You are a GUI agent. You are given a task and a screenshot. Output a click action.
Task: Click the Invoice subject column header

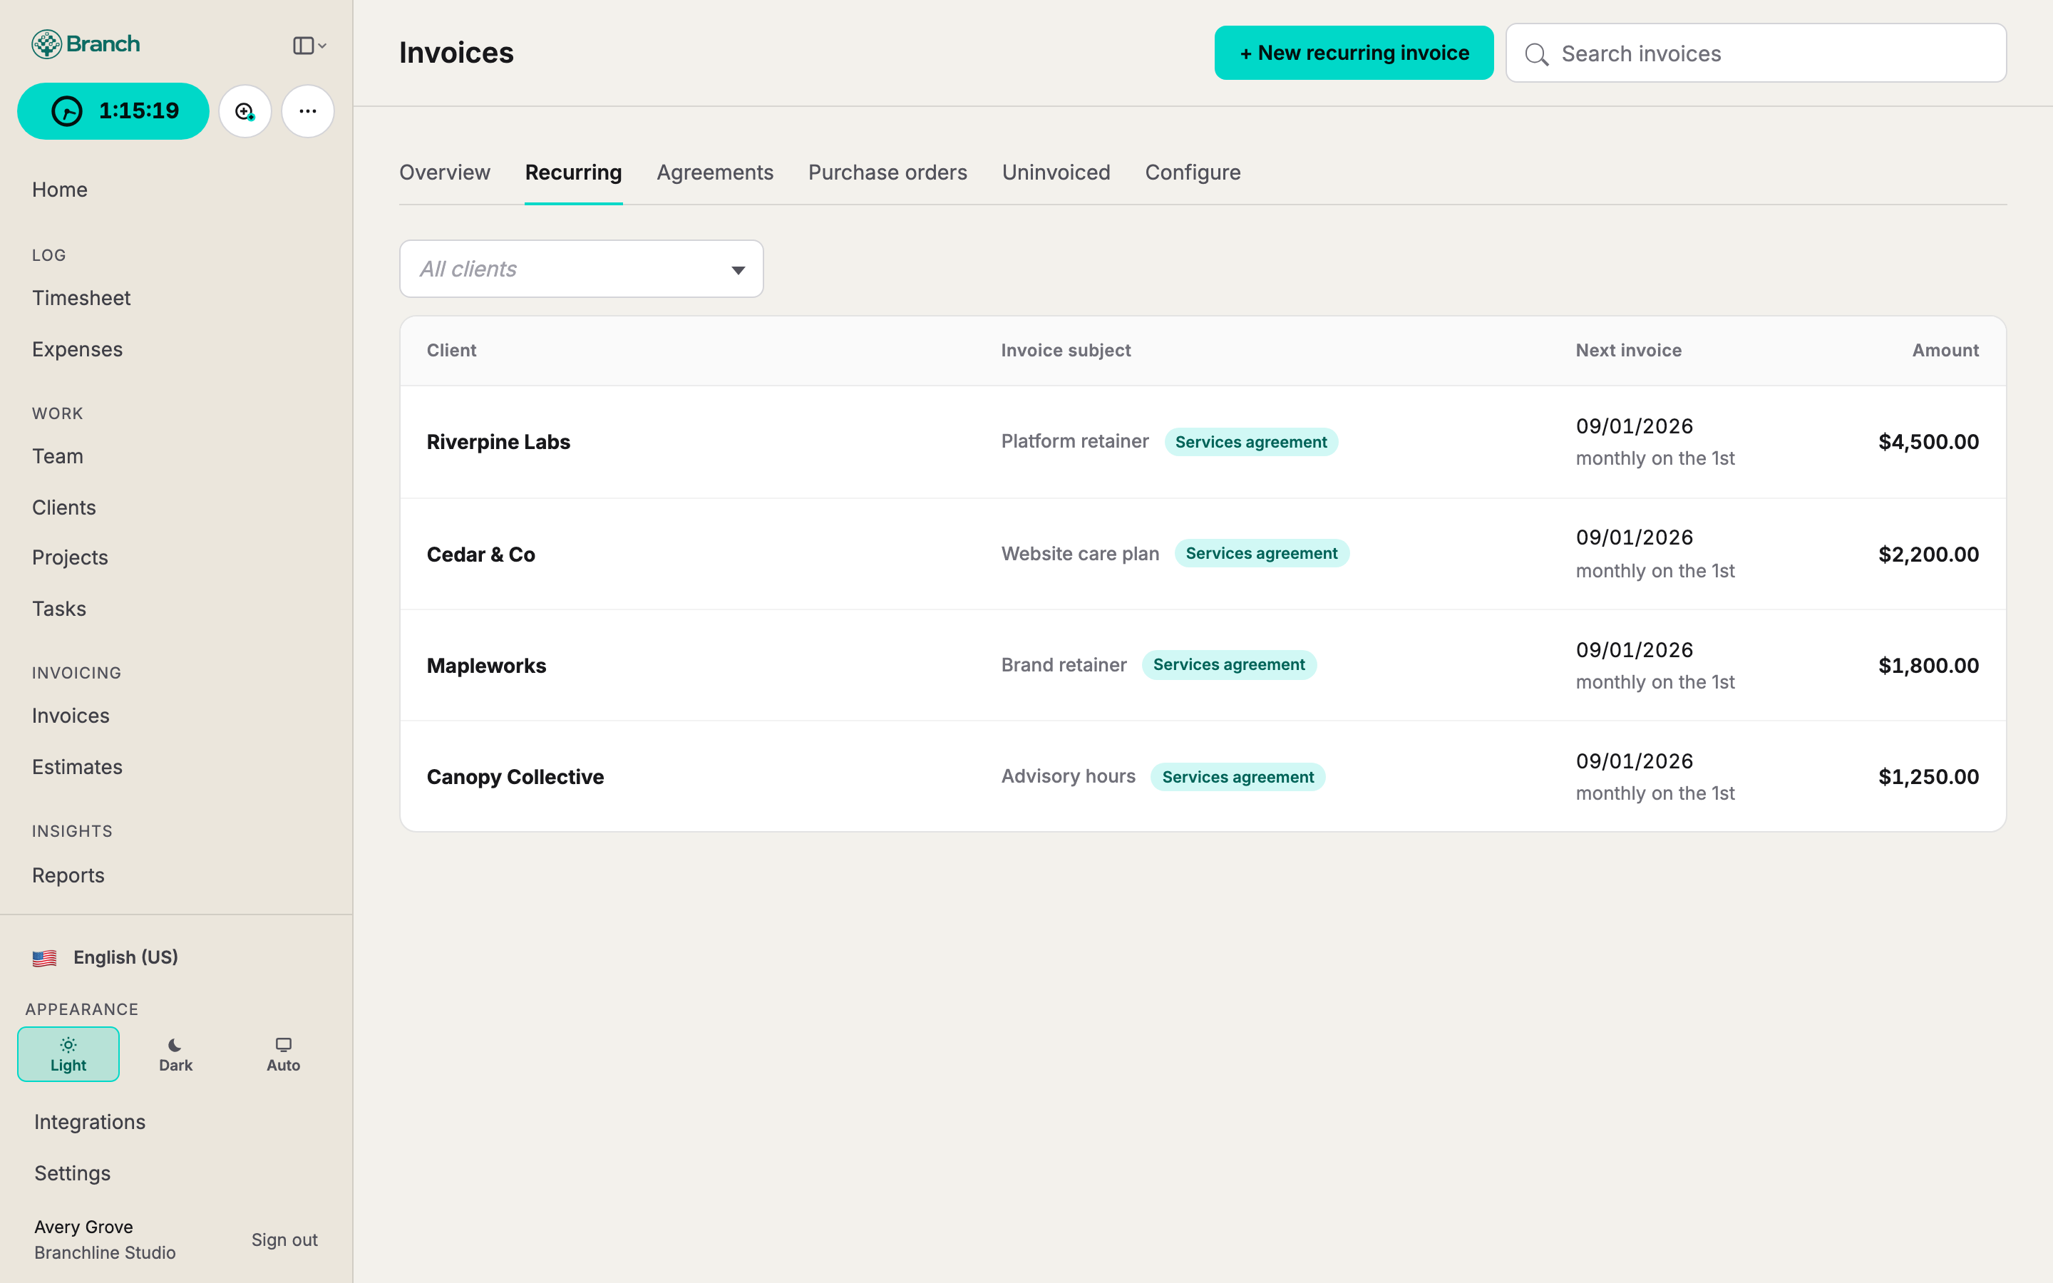[1066, 351]
